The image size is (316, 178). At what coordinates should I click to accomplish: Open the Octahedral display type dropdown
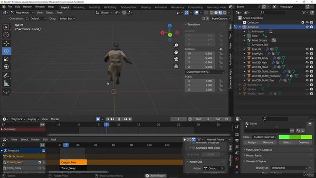(289, 168)
